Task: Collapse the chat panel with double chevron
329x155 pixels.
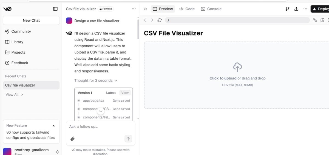Action: point(145,9)
